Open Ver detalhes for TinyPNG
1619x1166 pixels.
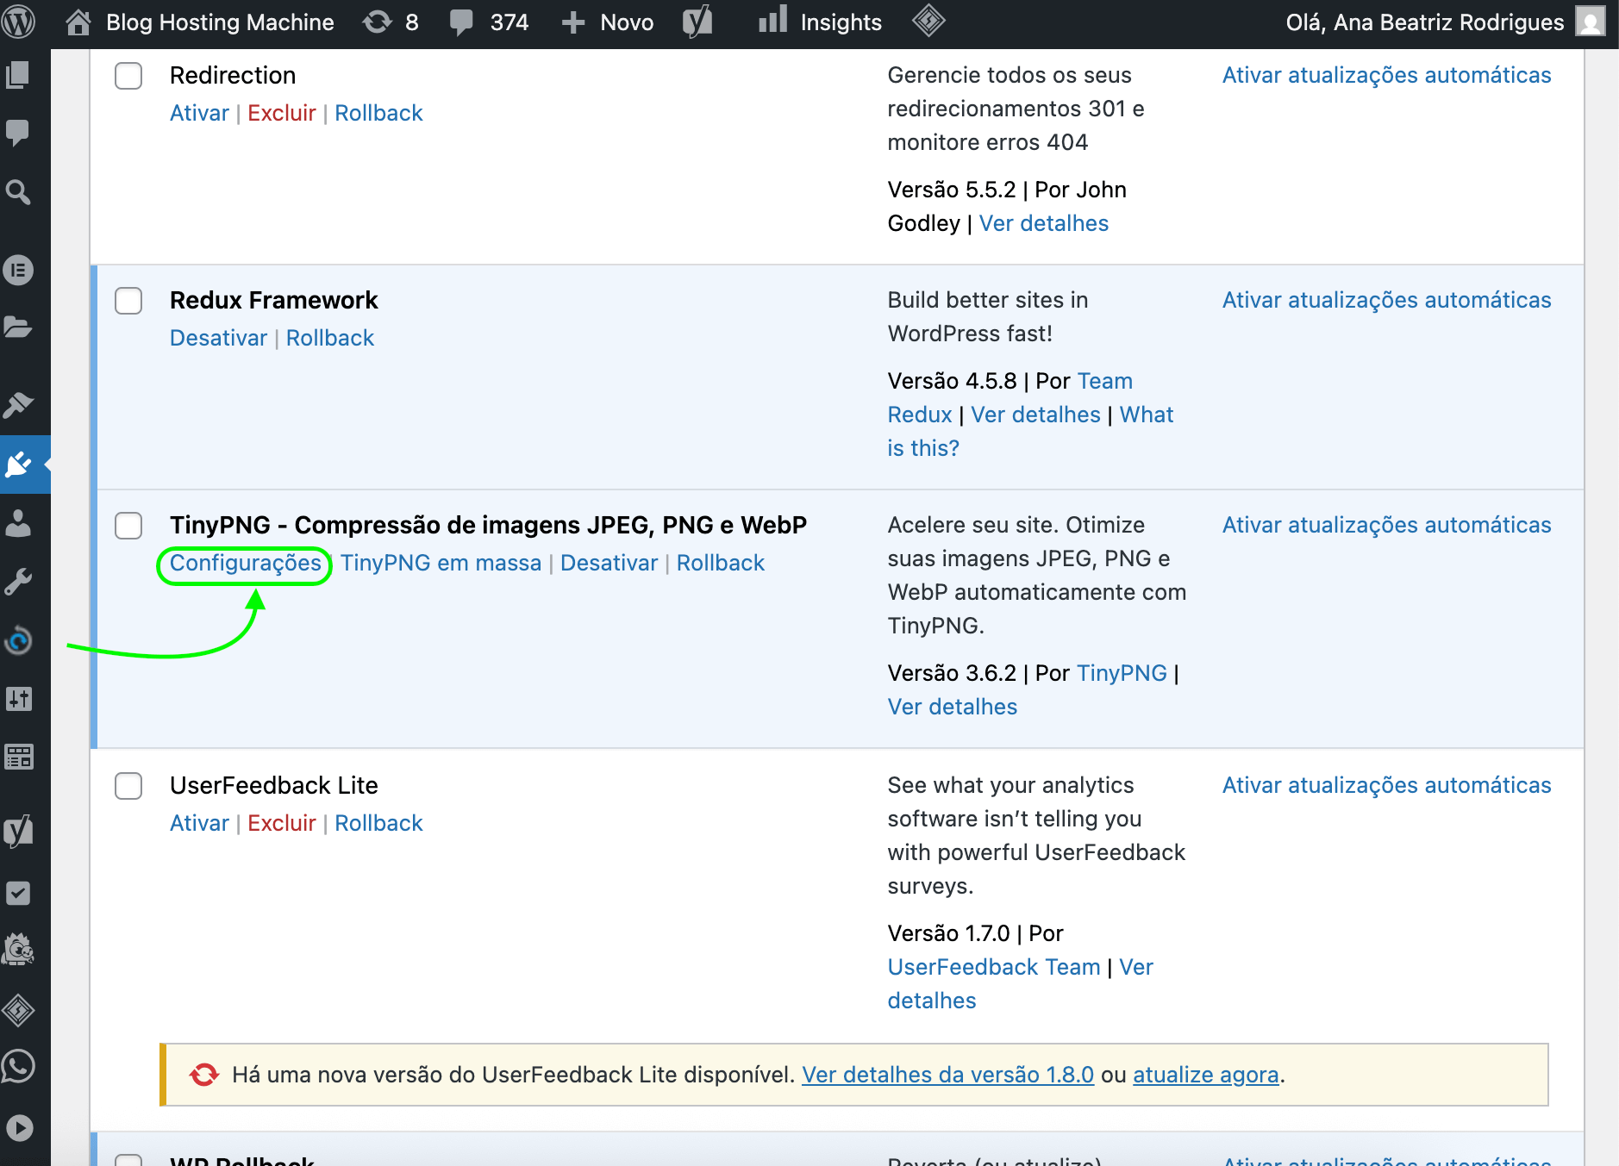tap(953, 707)
